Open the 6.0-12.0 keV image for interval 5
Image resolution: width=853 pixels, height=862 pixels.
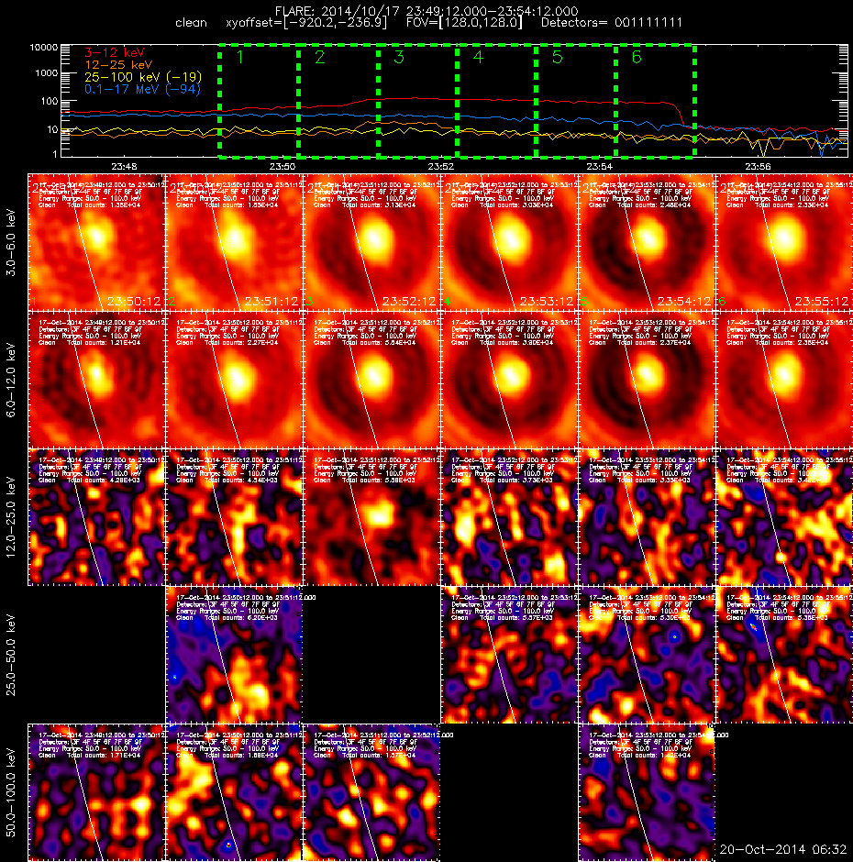tap(647, 380)
